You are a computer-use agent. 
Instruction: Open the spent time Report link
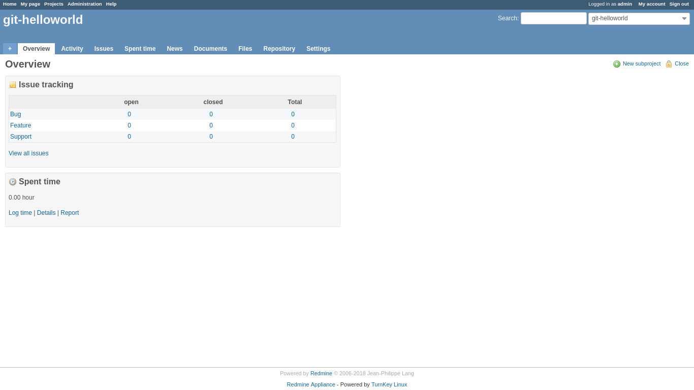tap(70, 213)
